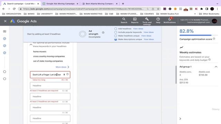This screenshot has height=124, width=221.
Task: Open the WAMM MARKETING bookmarks folder
Action: pyautogui.click(x=91, y=14)
